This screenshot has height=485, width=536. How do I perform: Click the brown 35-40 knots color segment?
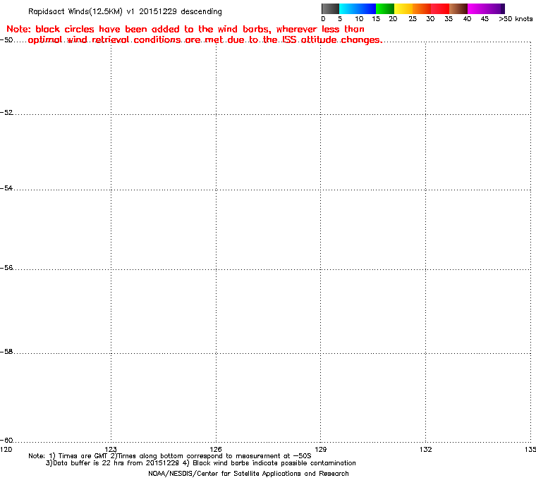pyautogui.click(x=458, y=8)
